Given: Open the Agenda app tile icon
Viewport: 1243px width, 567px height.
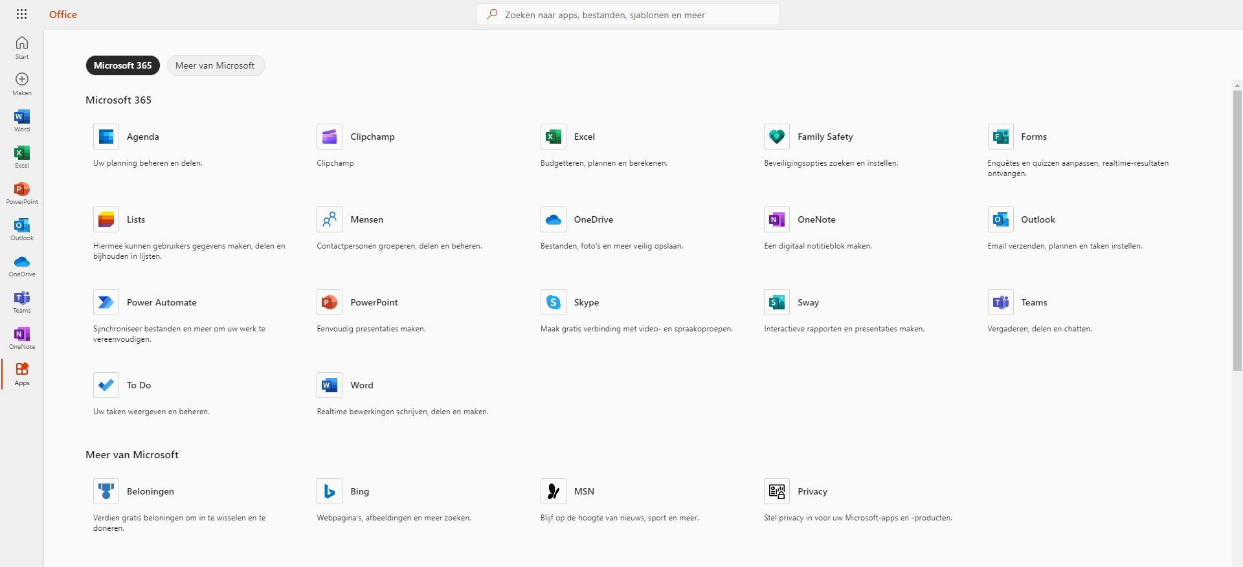Looking at the screenshot, I should tap(106, 137).
